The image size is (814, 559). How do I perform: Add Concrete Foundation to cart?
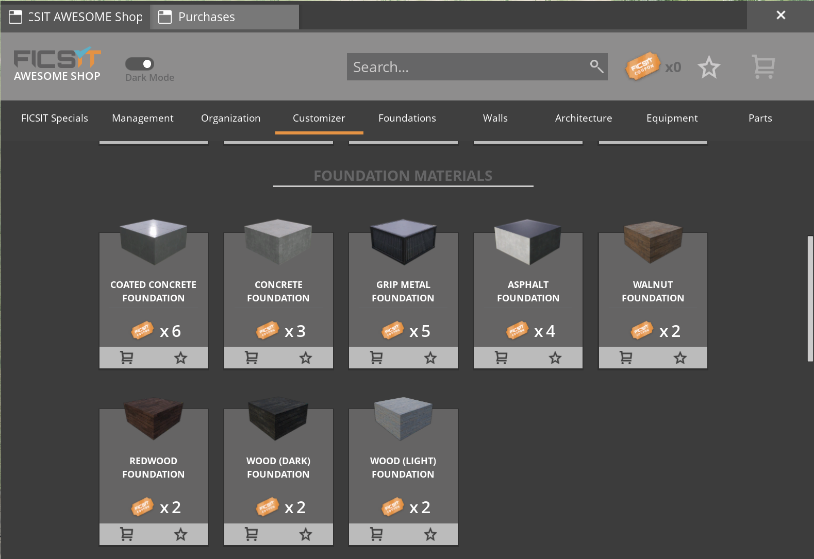(252, 358)
